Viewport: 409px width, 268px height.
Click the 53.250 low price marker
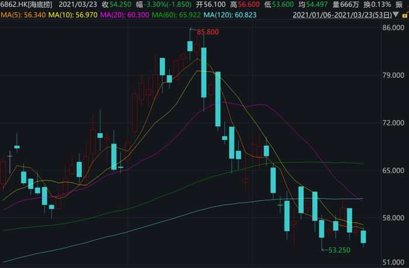[x=339, y=250]
